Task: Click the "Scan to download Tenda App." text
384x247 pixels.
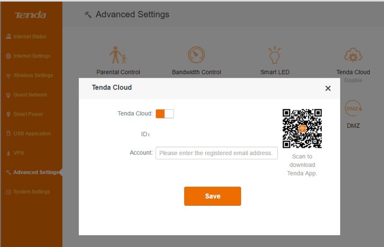Action: (x=302, y=165)
